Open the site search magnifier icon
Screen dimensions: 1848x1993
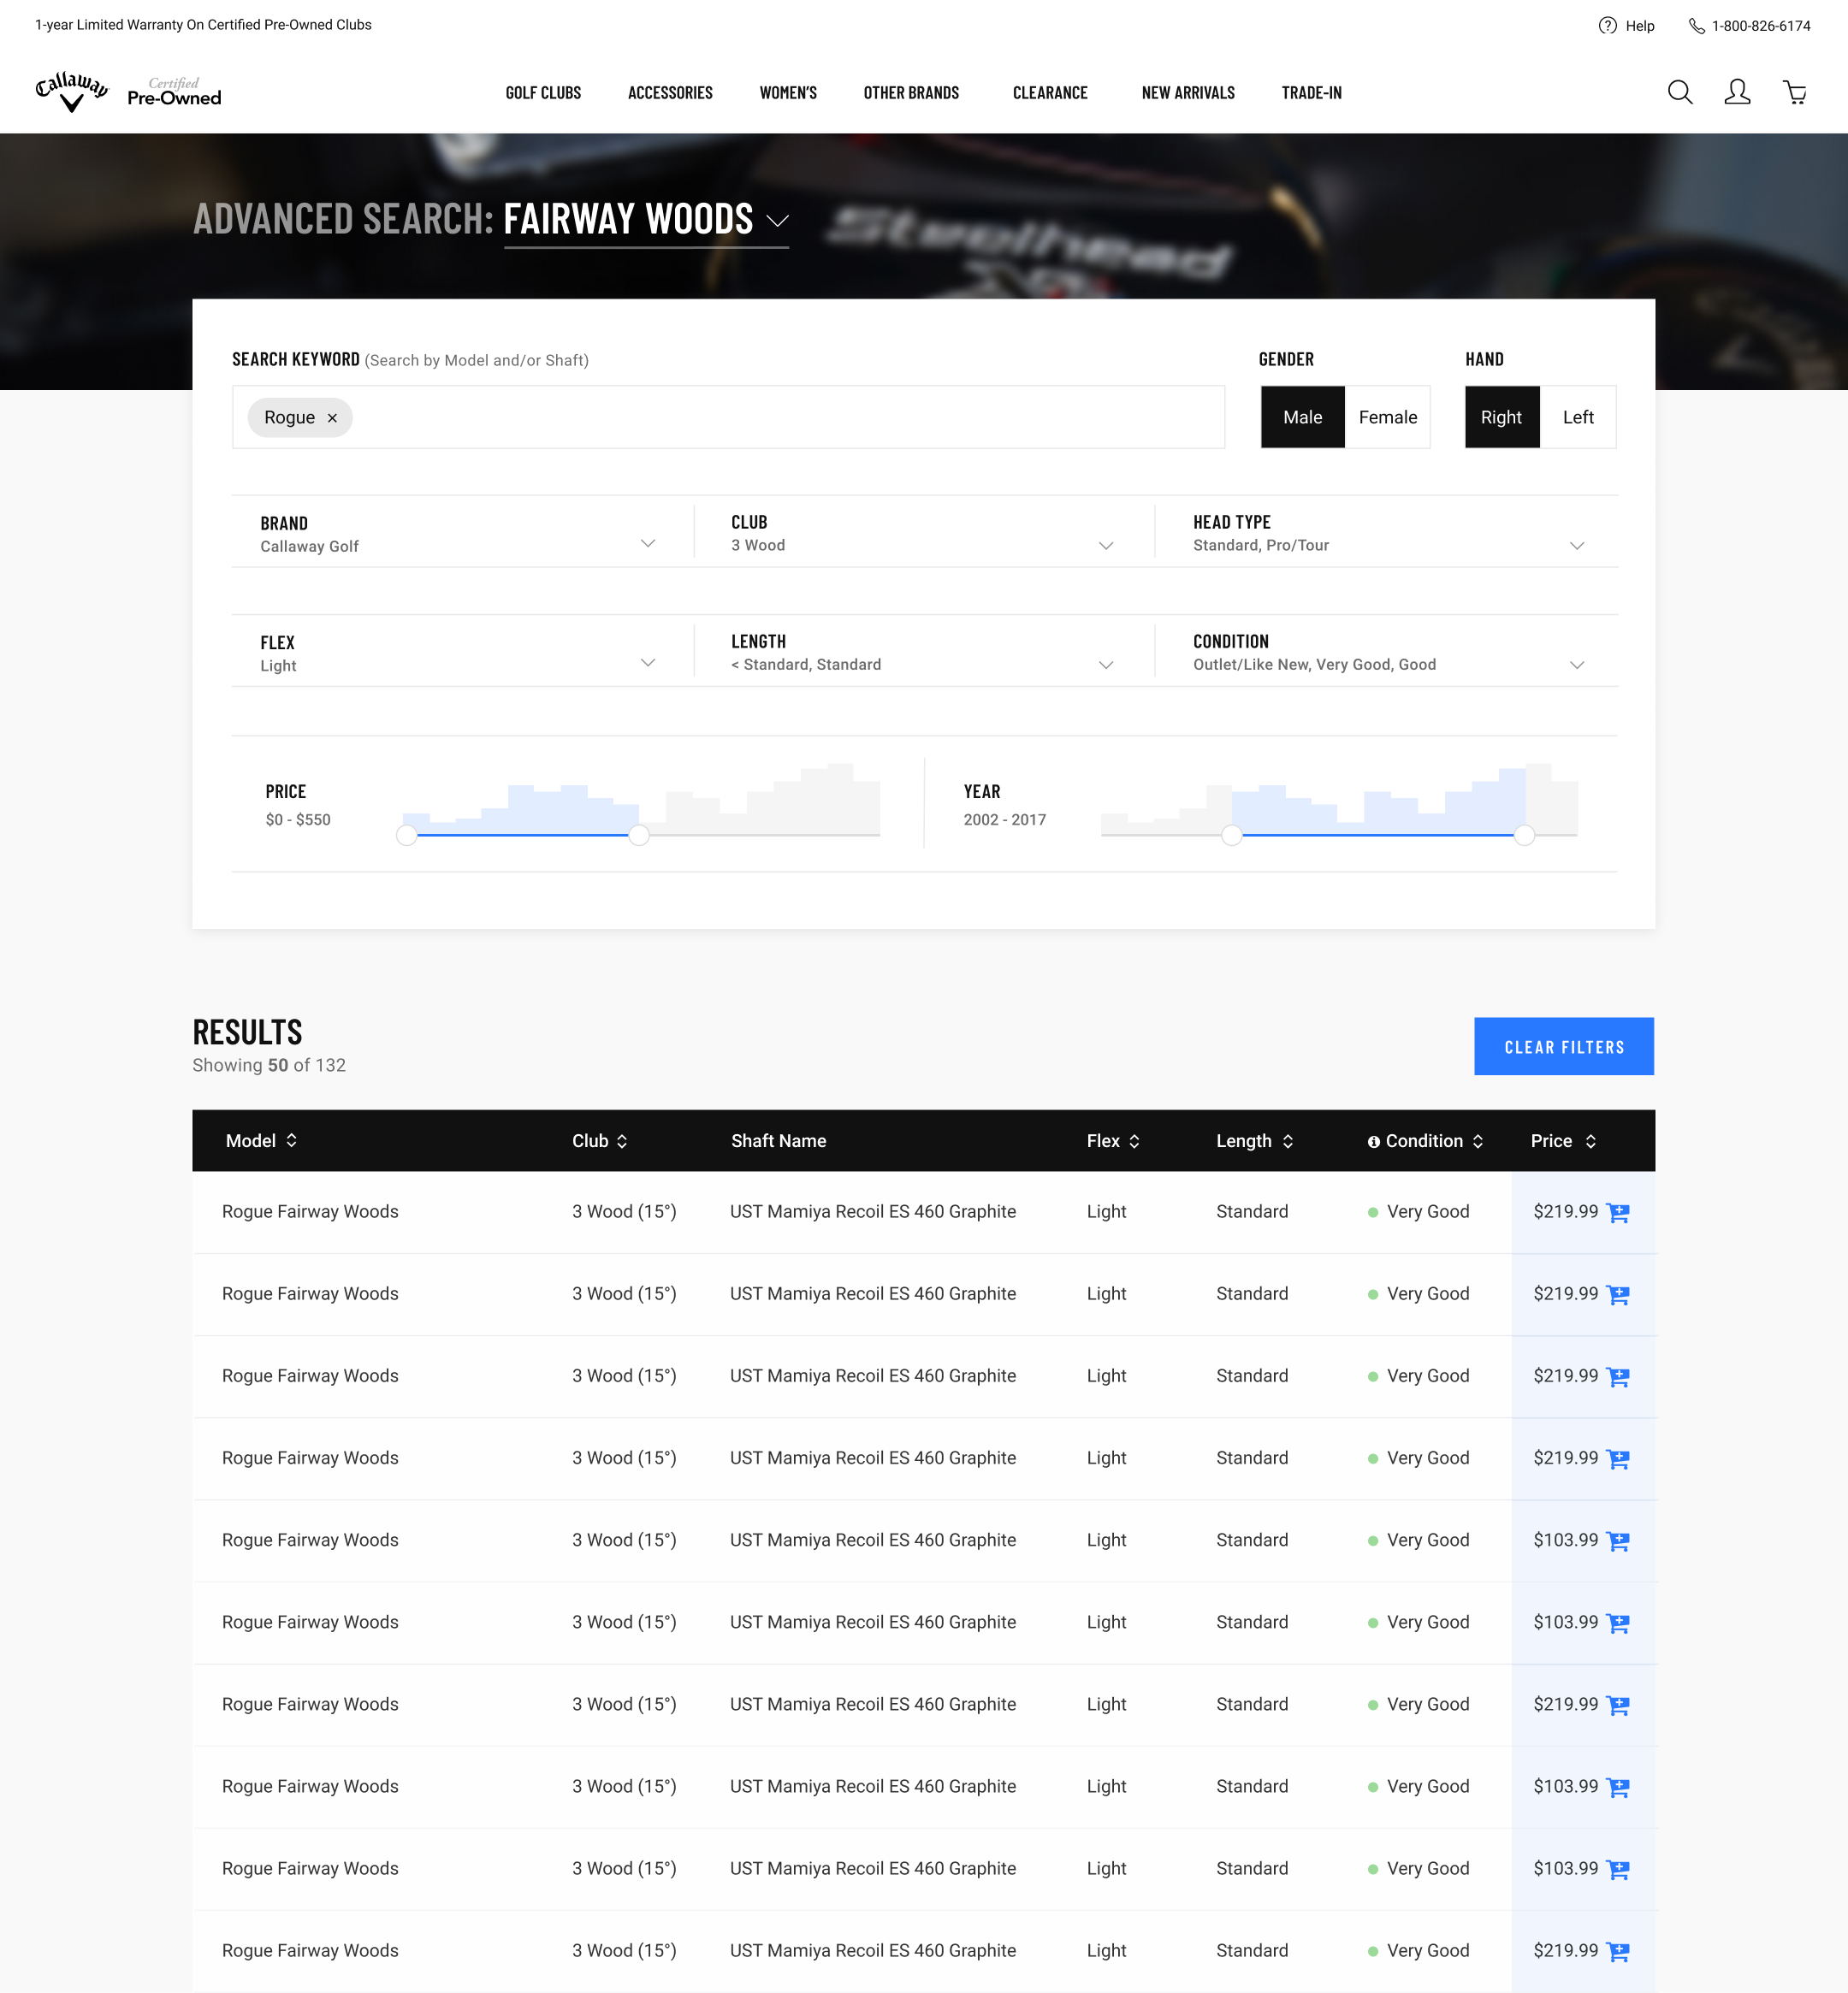pyautogui.click(x=1679, y=93)
